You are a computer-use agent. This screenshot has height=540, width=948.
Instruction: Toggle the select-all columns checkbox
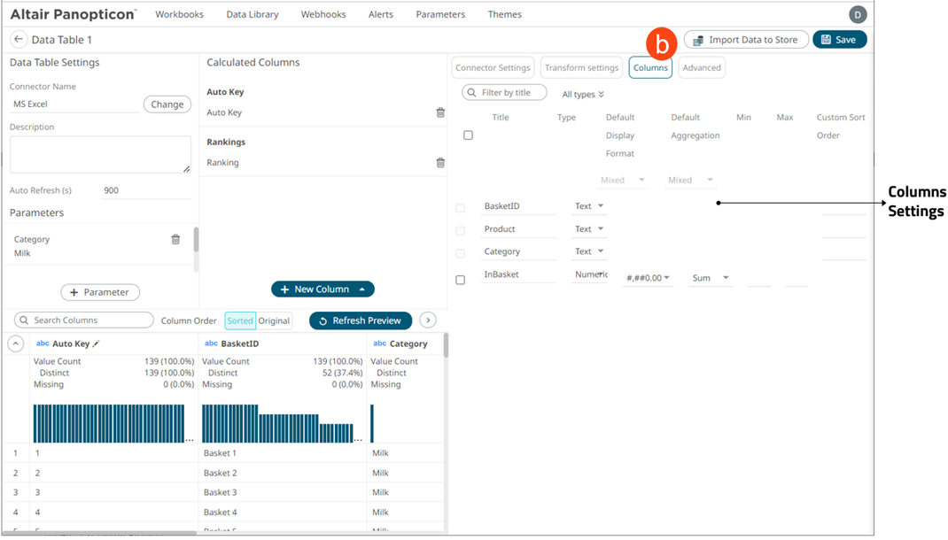(x=468, y=135)
